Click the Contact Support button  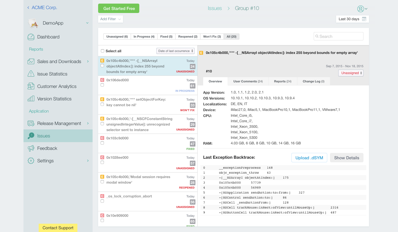coord(58,228)
